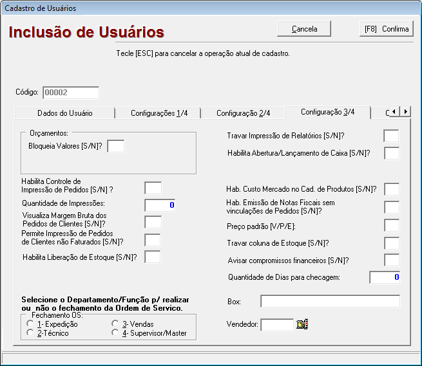The image size is (422, 366).
Task: Click the [F8] Confirma button
Action: 385,29
